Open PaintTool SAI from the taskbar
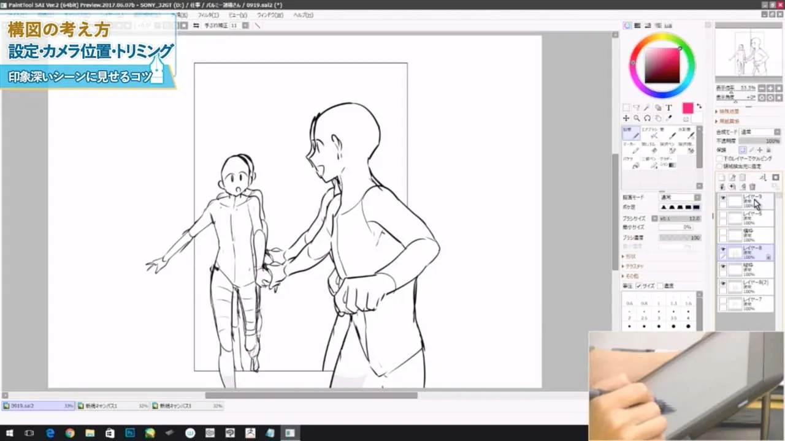The width and height of the screenshot is (785, 441). 289,434
